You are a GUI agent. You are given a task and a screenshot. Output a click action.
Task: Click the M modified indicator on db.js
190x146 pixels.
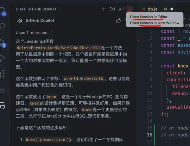165,9
